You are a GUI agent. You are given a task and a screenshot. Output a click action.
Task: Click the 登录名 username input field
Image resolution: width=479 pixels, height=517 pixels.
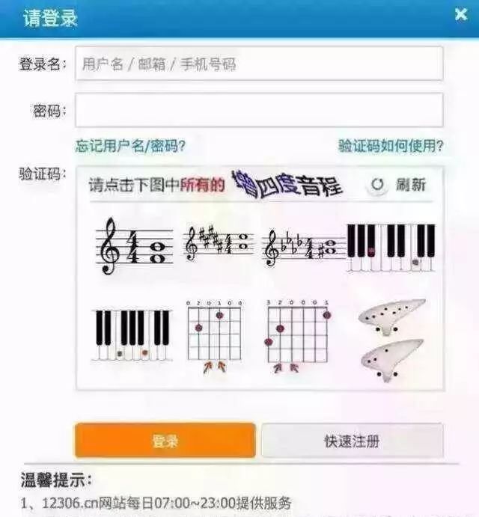point(259,64)
